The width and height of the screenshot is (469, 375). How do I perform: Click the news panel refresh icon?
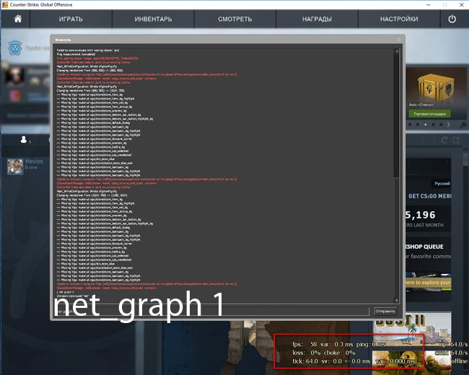pos(444,140)
